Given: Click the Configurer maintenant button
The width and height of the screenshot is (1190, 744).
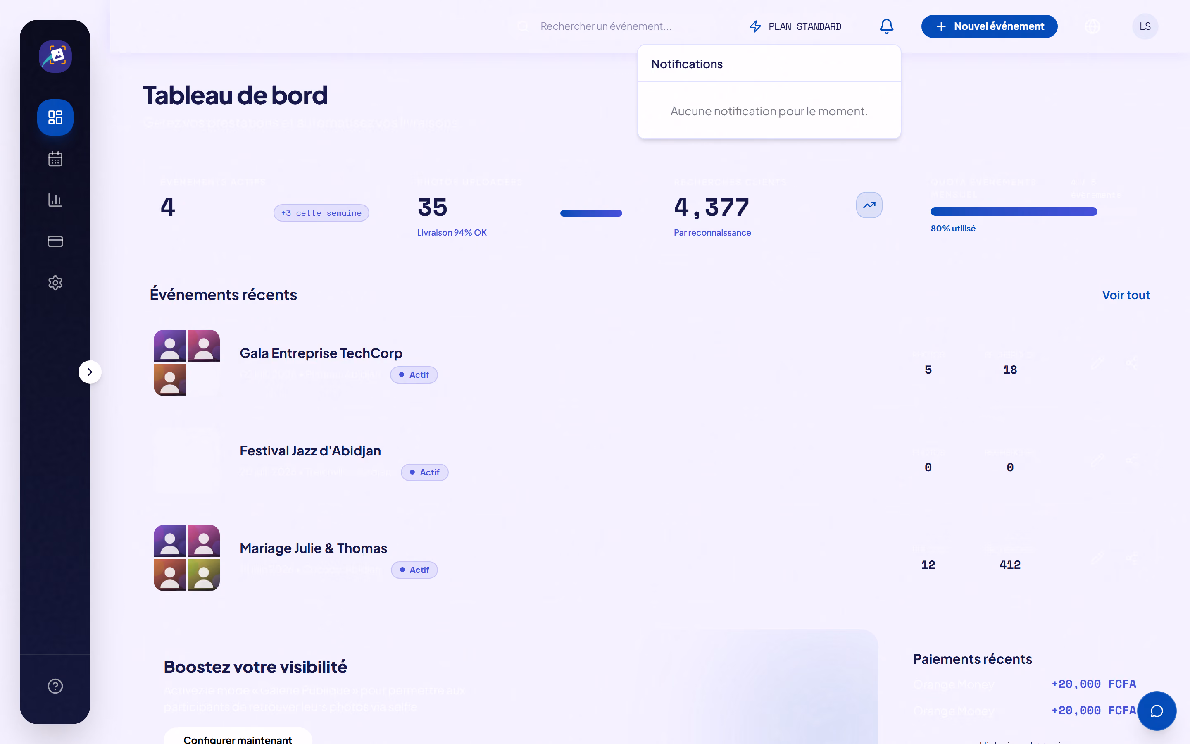Looking at the screenshot, I should pos(238,737).
